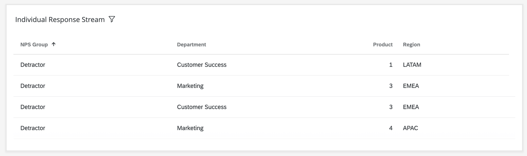Click EMEA in the second row
Screen dimensions: 527x156
pos(411,86)
